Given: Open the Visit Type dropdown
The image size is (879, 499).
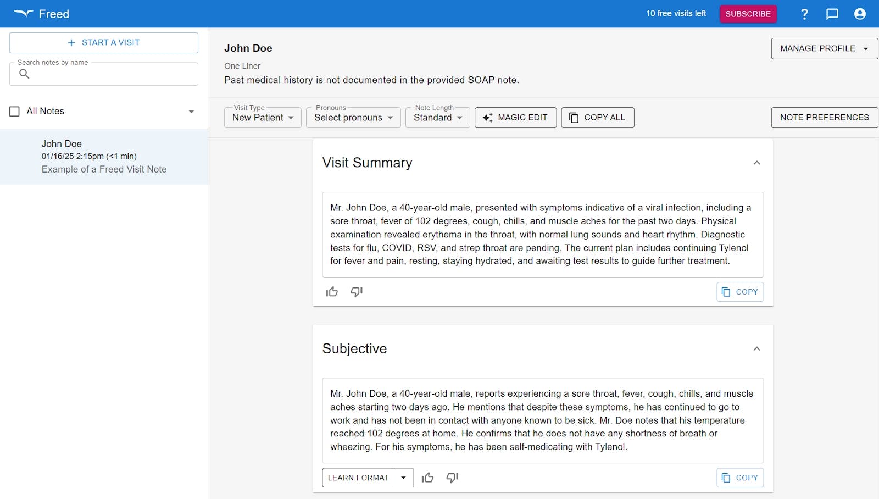Looking at the screenshot, I should click(x=263, y=118).
